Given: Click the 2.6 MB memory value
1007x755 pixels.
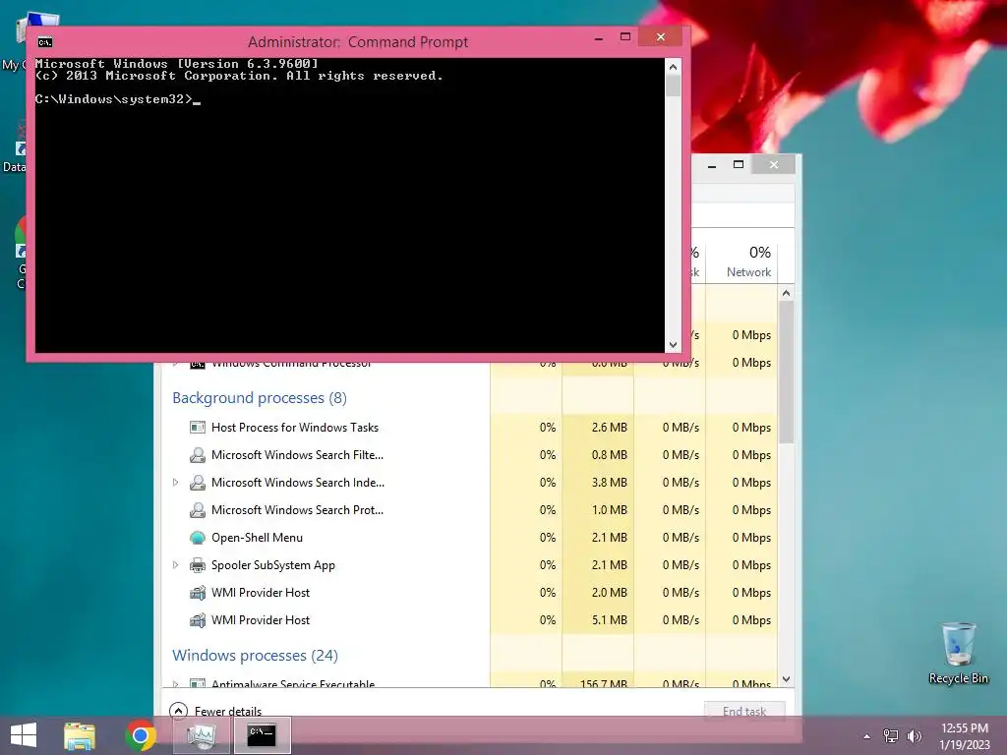Looking at the screenshot, I should [609, 428].
